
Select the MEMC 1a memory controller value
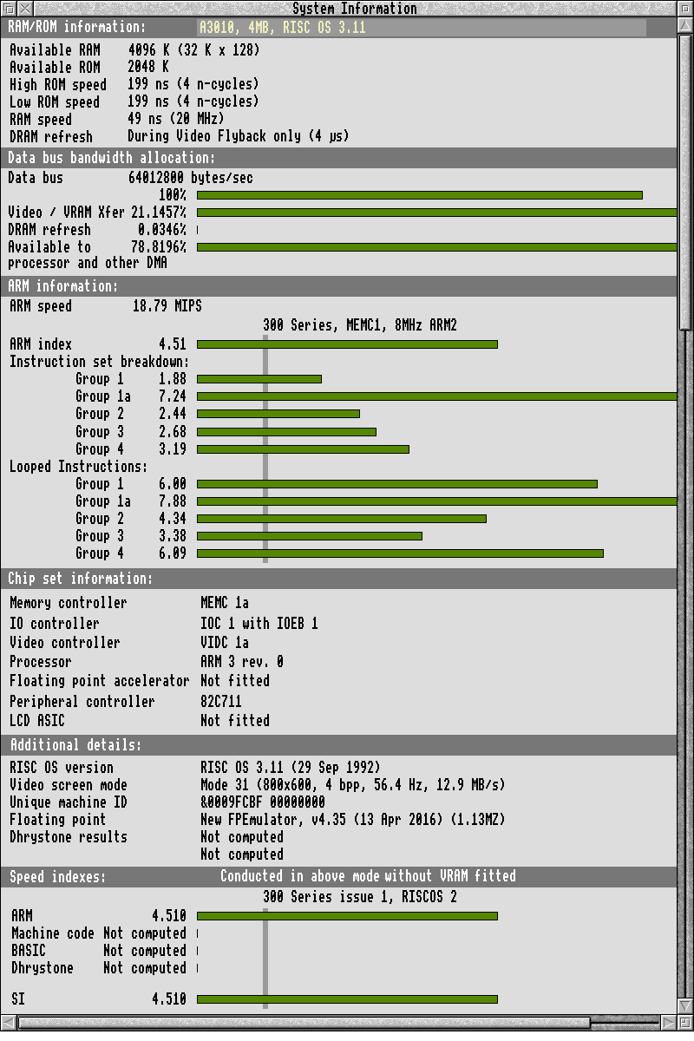point(225,603)
